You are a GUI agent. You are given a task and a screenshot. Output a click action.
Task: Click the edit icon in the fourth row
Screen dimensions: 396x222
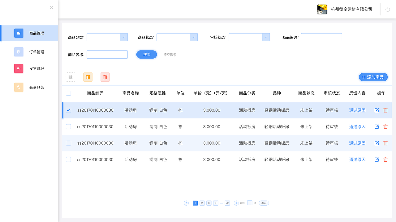tap(377, 159)
